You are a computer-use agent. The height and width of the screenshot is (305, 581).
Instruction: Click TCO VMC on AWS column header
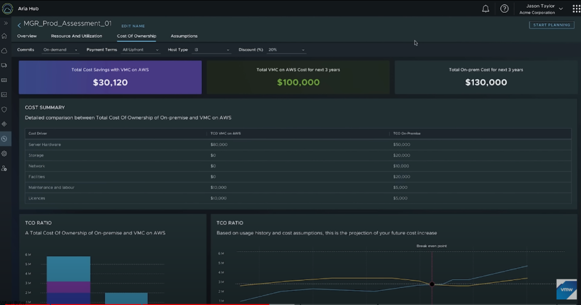tap(226, 133)
